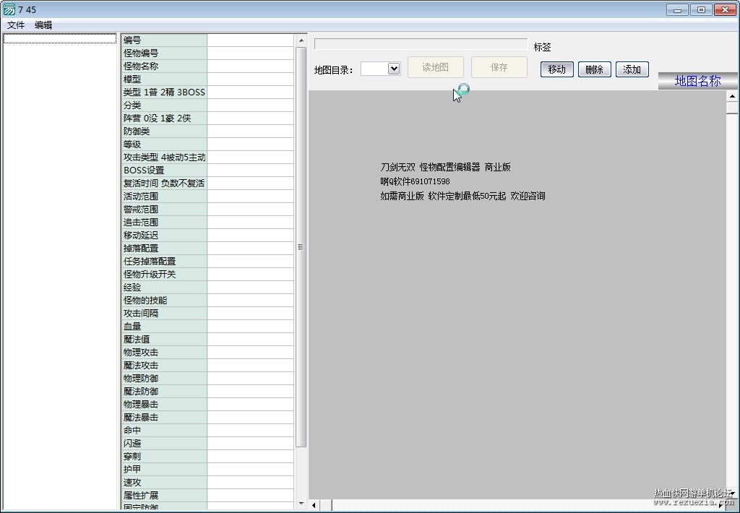Viewport: 740px width, 513px height.
Task: Select the 攻击间隔 property row
Action: point(207,313)
